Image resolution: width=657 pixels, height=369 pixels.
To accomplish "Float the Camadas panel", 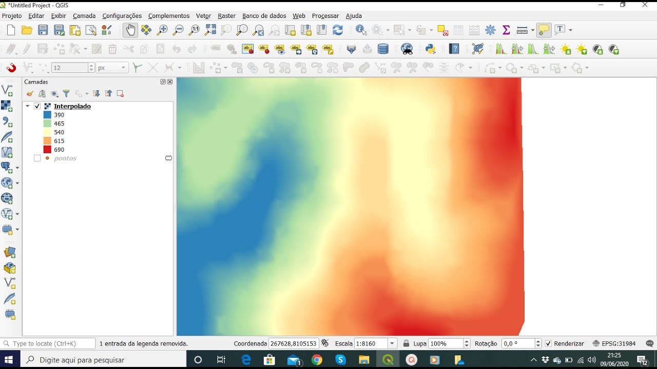I will click(x=163, y=81).
